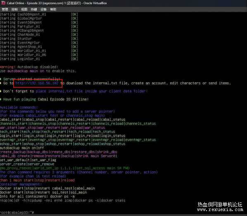Viewport: 247px width, 216px height.
Task: Click the 'Available commands:' heading
Action: (x=19, y=107)
